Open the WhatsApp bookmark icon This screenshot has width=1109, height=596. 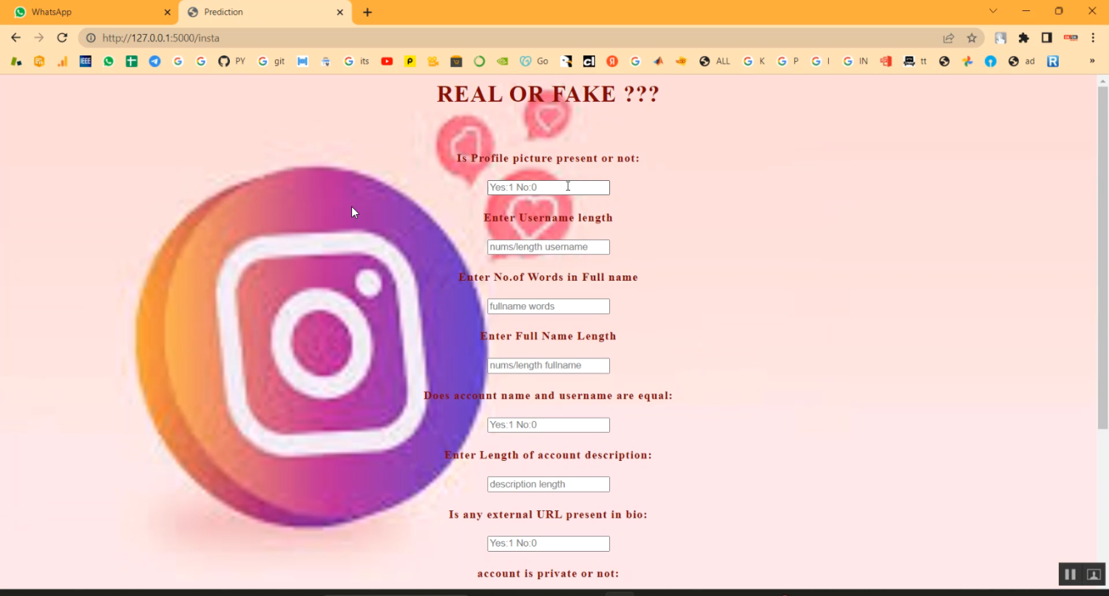(x=109, y=61)
